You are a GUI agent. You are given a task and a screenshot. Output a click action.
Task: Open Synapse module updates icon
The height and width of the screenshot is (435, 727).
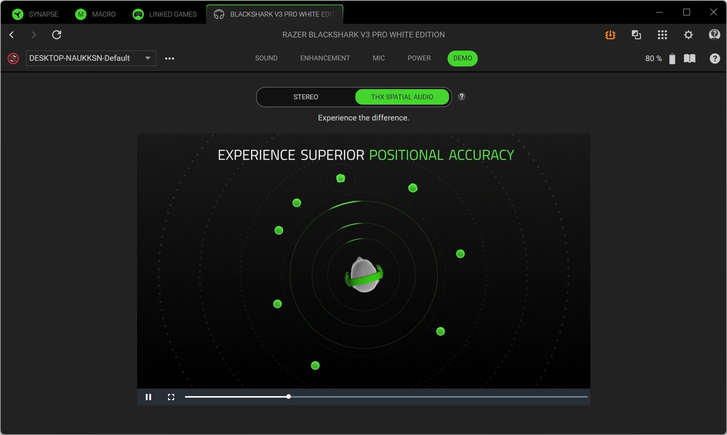point(610,35)
